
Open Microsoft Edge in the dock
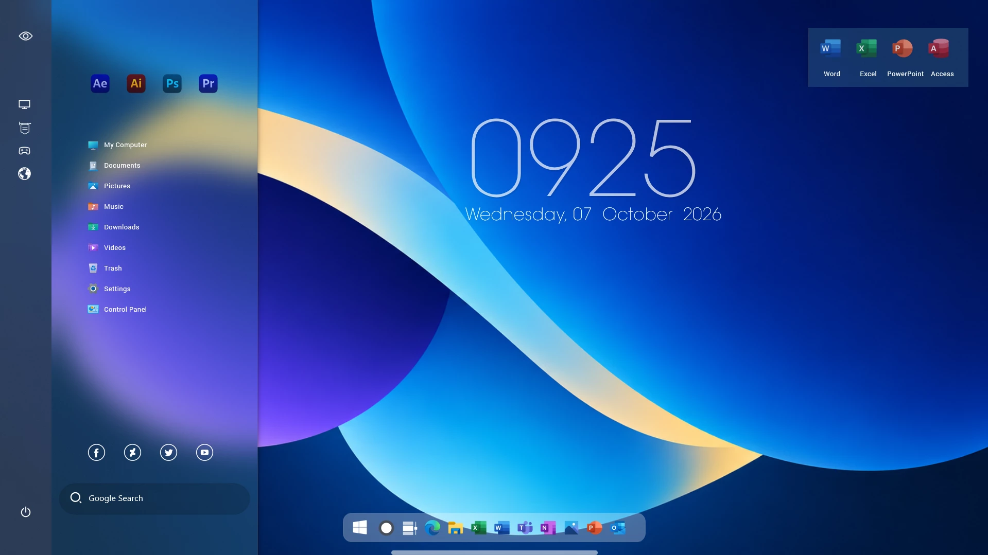432,528
